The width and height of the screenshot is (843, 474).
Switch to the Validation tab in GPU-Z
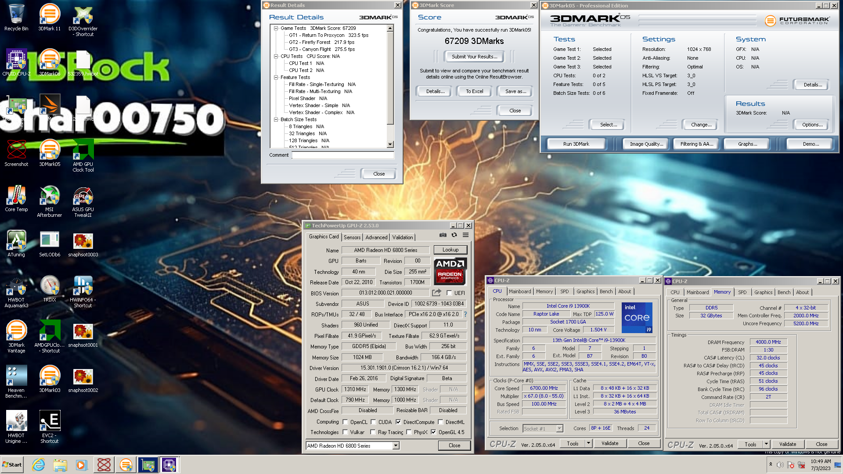[403, 237]
